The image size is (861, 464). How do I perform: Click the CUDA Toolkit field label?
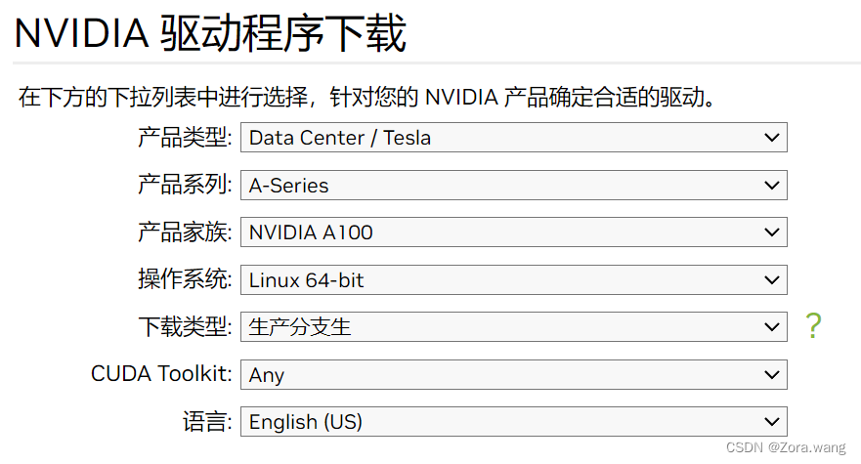coord(161,374)
